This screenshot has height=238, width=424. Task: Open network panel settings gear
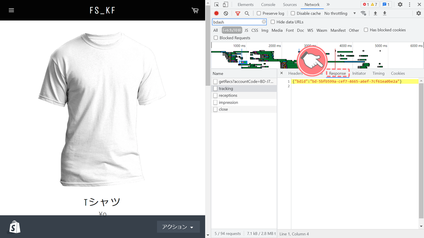pyautogui.click(x=419, y=13)
